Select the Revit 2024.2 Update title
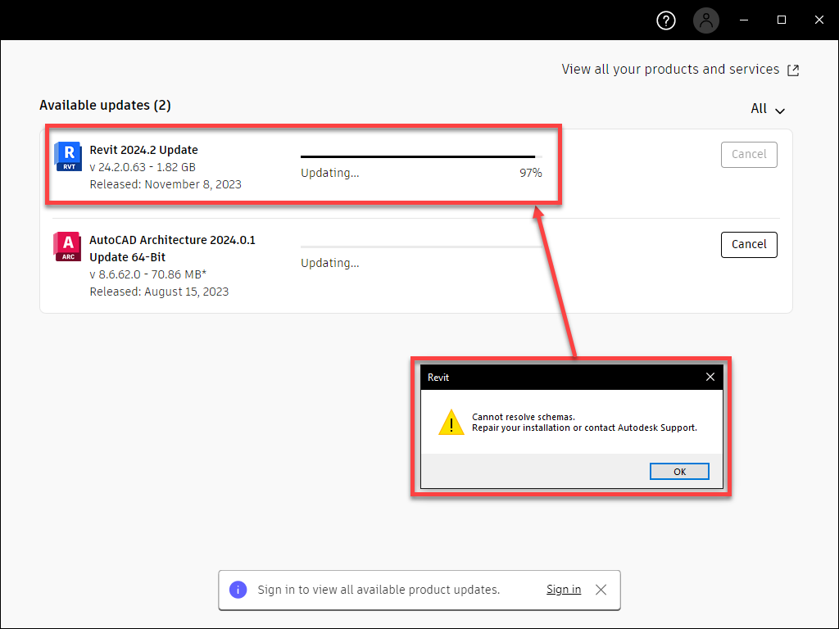839x629 pixels. coord(143,151)
